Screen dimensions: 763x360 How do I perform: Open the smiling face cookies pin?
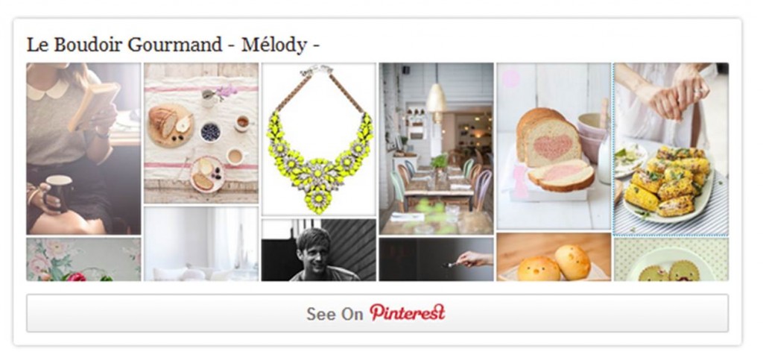click(671, 260)
